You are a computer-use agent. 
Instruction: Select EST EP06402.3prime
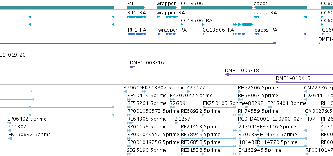click(x=27, y=119)
